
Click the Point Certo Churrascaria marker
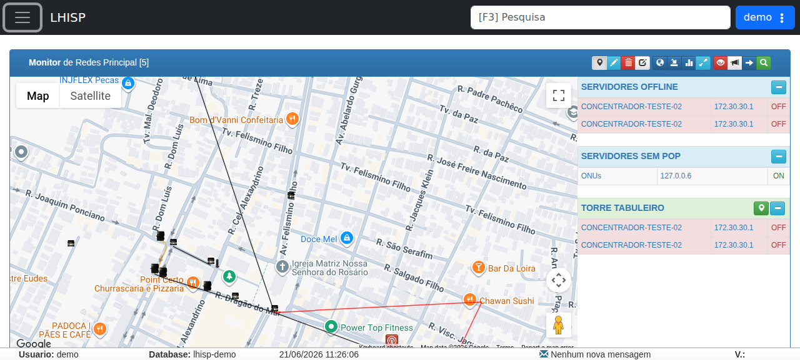(193, 282)
